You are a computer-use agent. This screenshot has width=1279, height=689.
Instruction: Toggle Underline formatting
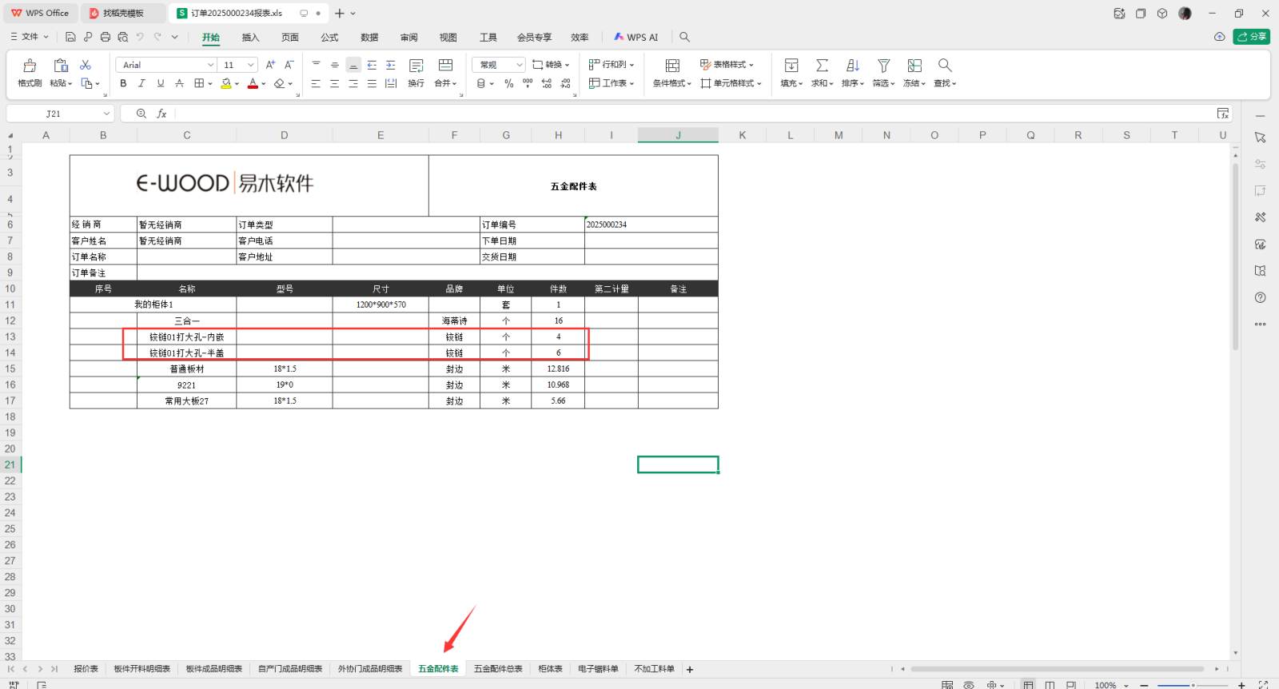[x=161, y=83]
